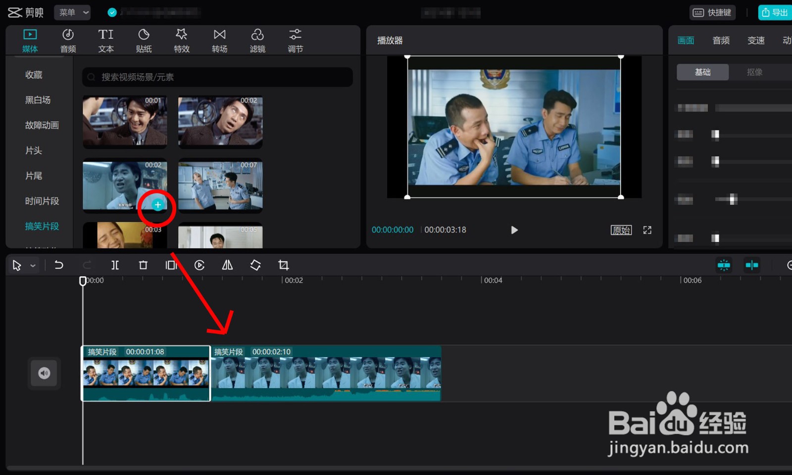Redo the last action
This screenshot has height=475, width=792.
[x=87, y=265]
